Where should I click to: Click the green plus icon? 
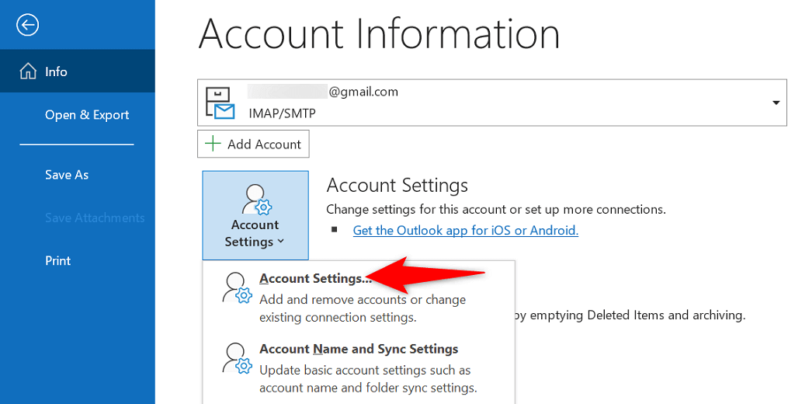tap(213, 145)
